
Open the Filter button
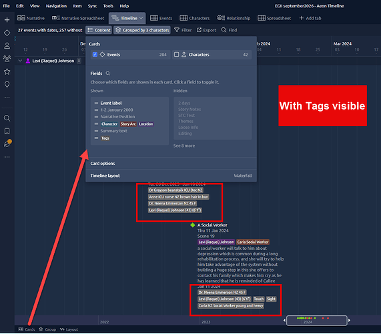[x=183, y=30]
